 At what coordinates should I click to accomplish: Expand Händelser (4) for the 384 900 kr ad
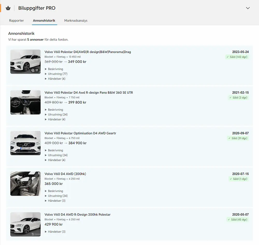click(55, 160)
